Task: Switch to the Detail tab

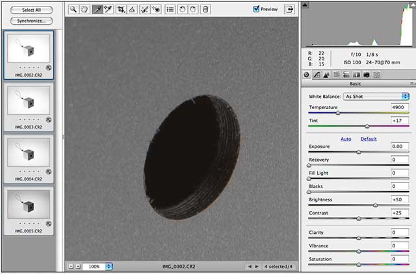Action: pos(326,75)
